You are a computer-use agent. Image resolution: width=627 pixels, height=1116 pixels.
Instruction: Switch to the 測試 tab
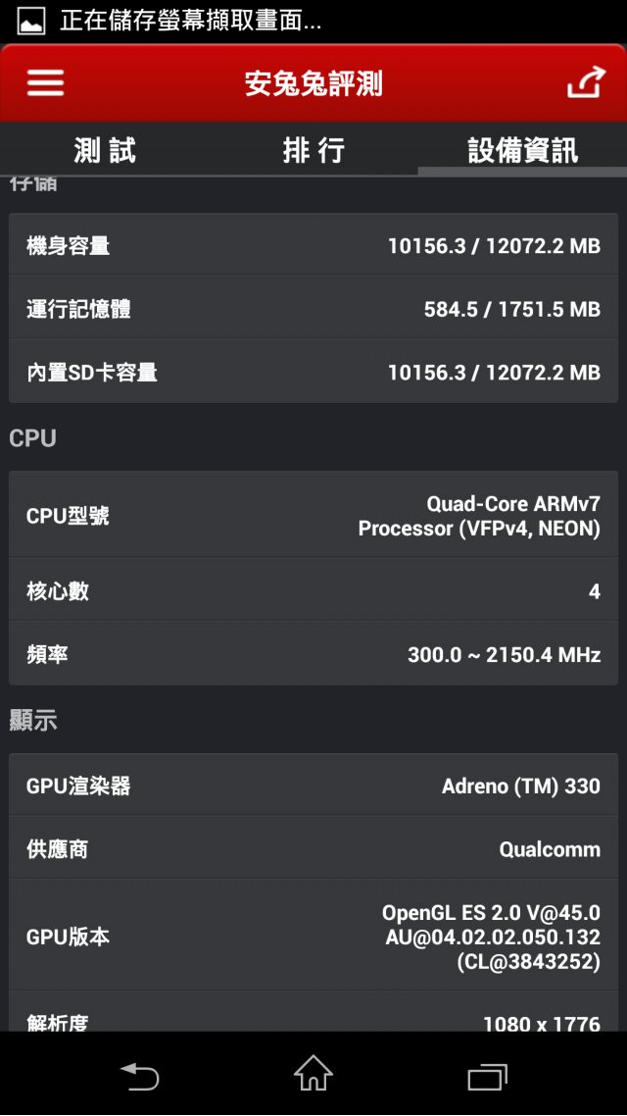tap(105, 150)
